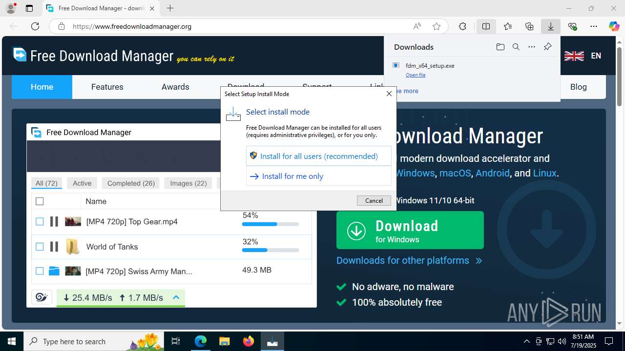
Task: Follow the Linux platform link
Action: pyautogui.click(x=544, y=173)
